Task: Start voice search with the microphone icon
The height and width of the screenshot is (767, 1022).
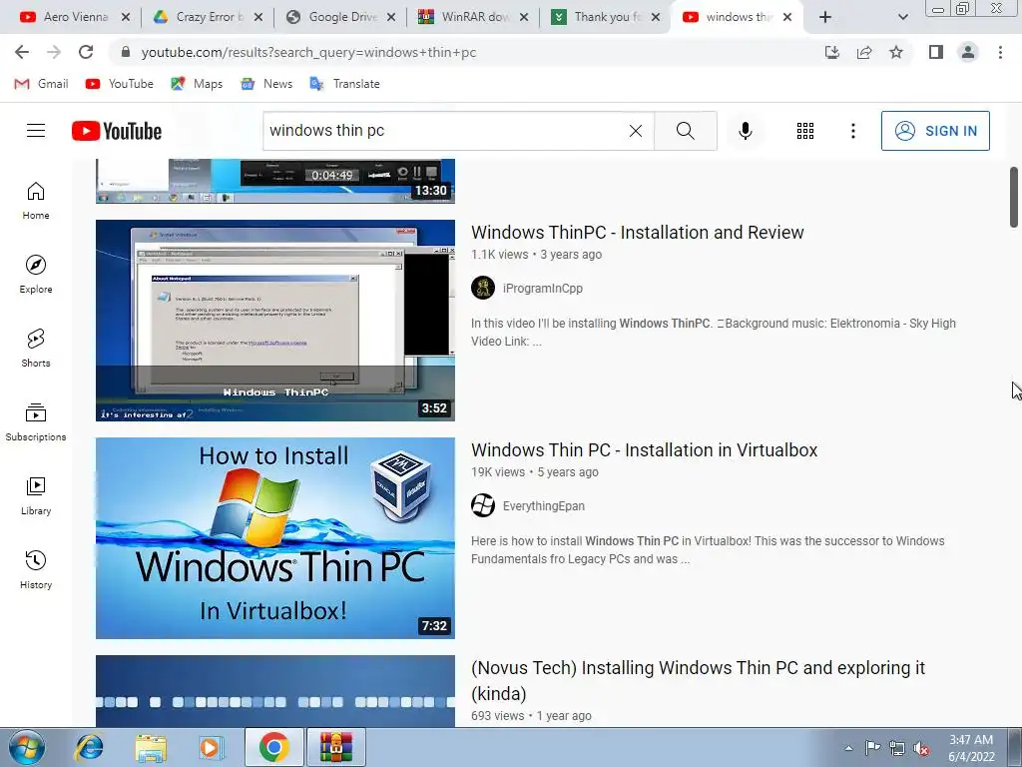Action: coord(745,131)
